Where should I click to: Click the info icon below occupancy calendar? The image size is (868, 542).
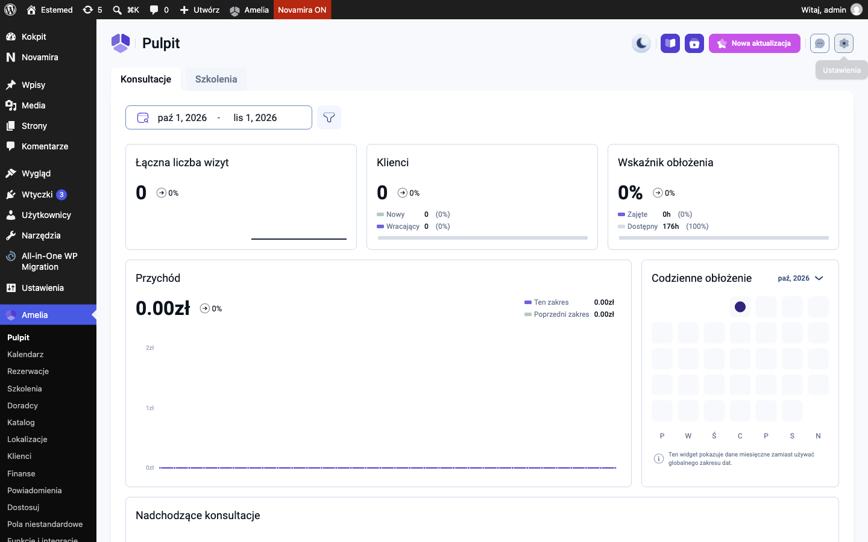pos(659,459)
